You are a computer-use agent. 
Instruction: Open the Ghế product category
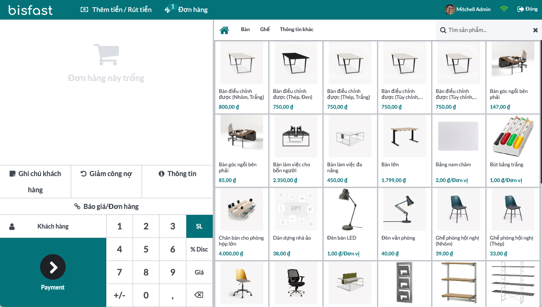tap(265, 29)
